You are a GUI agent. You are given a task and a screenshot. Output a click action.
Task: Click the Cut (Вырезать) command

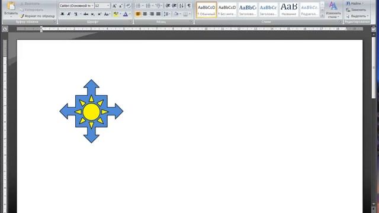pos(30,4)
